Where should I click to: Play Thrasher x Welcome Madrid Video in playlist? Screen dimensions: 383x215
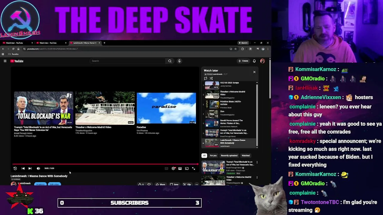click(x=229, y=95)
